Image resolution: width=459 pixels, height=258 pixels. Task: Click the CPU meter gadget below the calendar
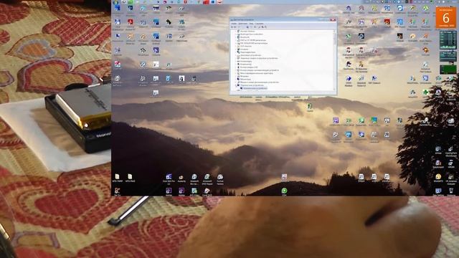pyautogui.click(x=448, y=40)
